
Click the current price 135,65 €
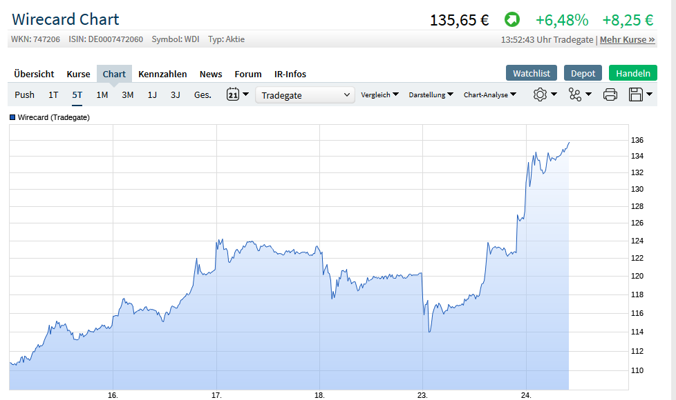coord(460,20)
